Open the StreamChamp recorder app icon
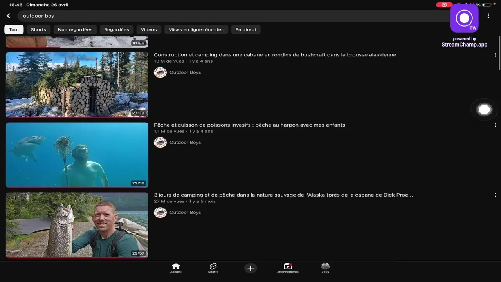 (x=464, y=18)
